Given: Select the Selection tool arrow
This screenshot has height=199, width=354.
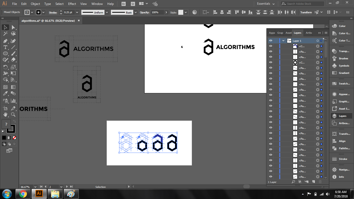Looking at the screenshot, I should pos(5,27).
